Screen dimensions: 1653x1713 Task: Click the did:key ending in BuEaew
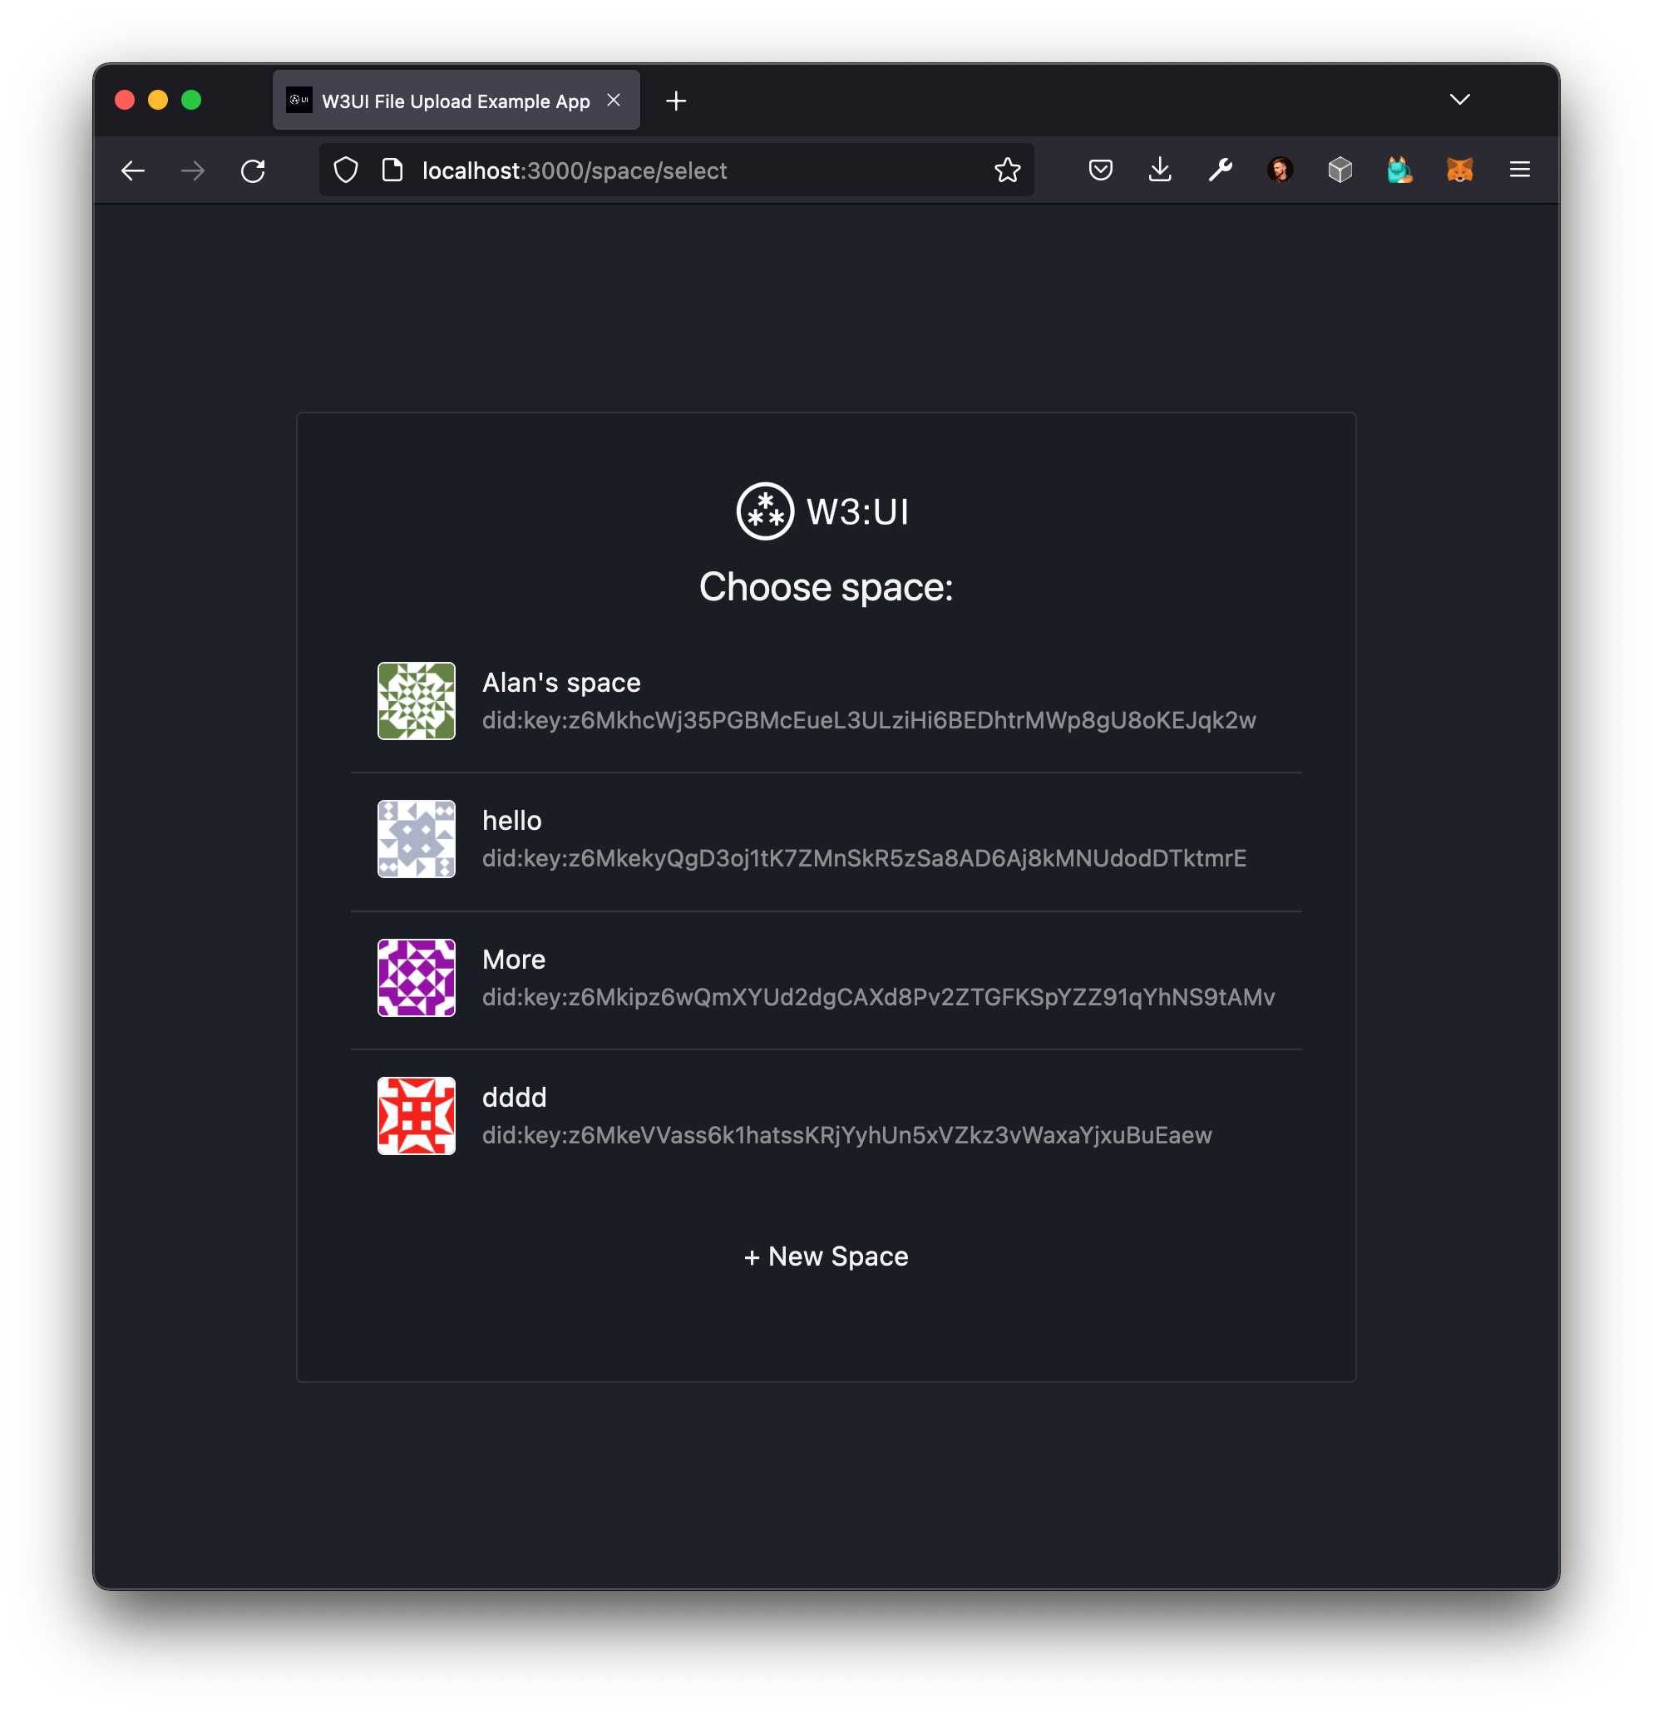coord(847,1135)
